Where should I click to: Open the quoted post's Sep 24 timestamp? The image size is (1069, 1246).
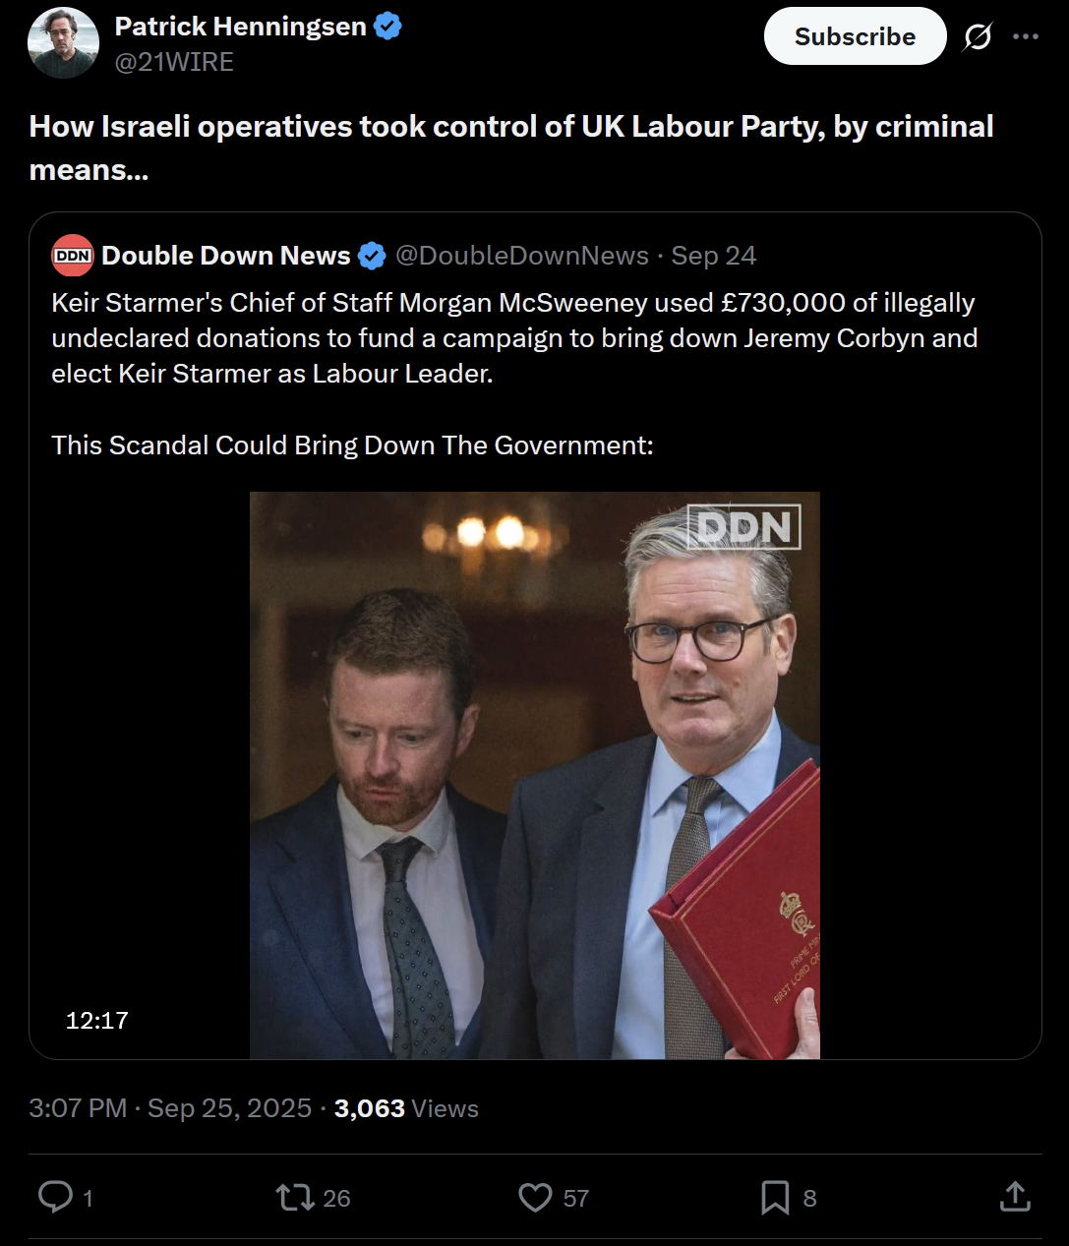714,256
